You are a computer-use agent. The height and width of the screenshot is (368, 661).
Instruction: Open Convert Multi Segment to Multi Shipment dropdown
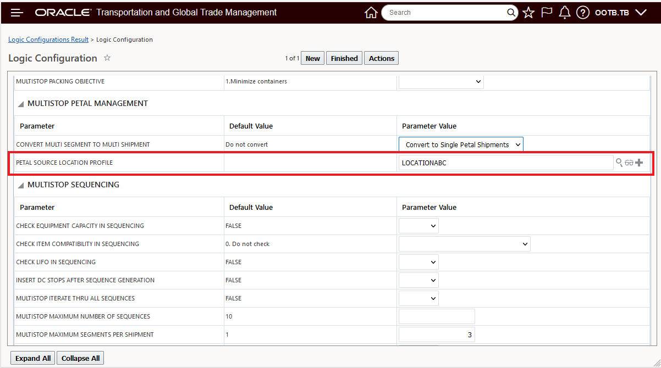[461, 144]
